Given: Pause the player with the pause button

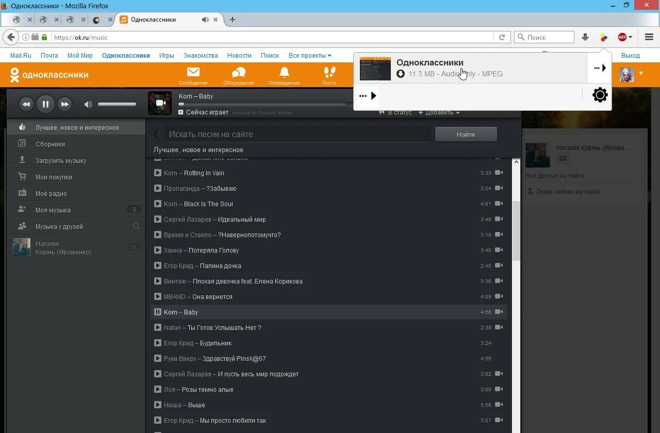Looking at the screenshot, I should tap(45, 104).
